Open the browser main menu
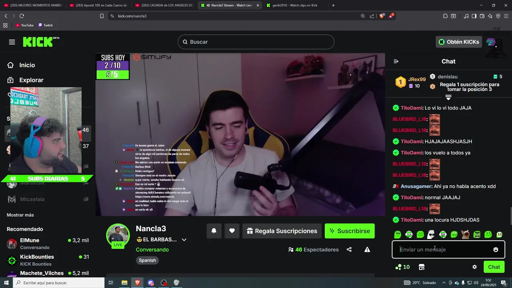This screenshot has height=288, width=512. [506, 16]
